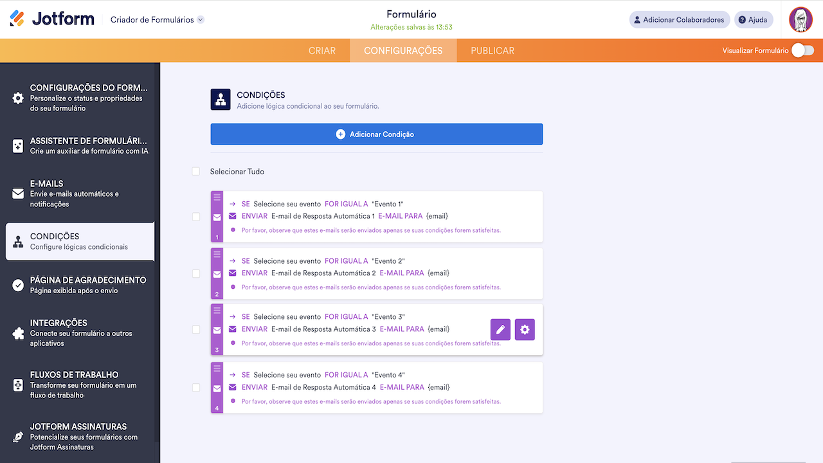Screen dimensions: 823x463
Task: Check the Selecionar Tudo checkbox
Action: click(x=195, y=172)
